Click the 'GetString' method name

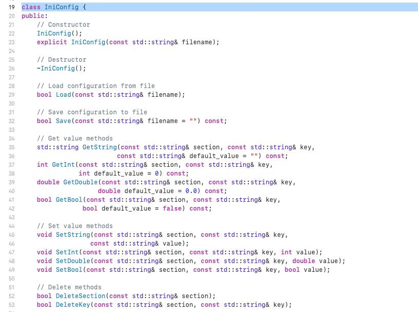pyautogui.click(x=100, y=147)
